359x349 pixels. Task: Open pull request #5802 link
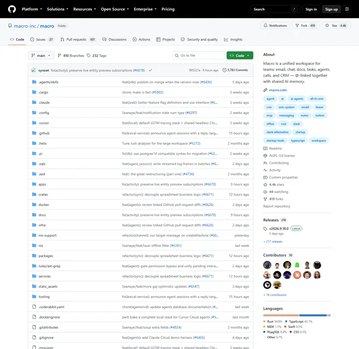[158, 92]
